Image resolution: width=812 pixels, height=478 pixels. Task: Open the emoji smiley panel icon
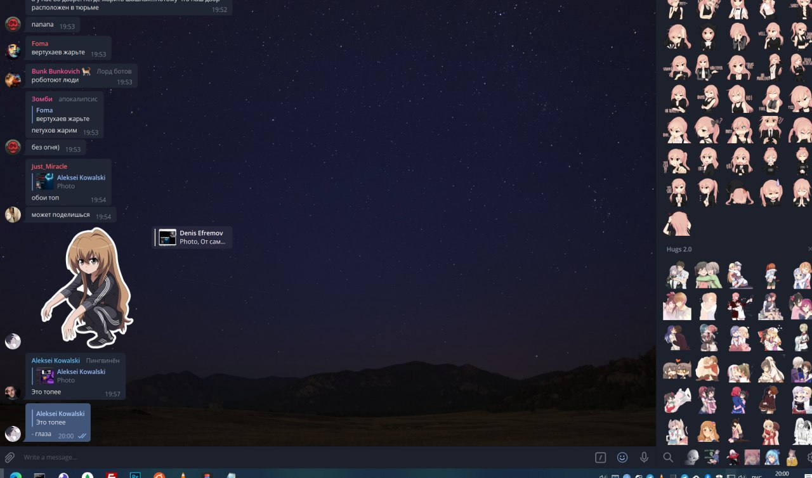[622, 457]
